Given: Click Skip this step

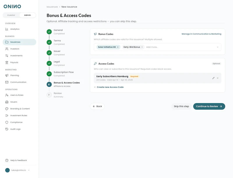Looking at the screenshot, I should (x=181, y=106).
